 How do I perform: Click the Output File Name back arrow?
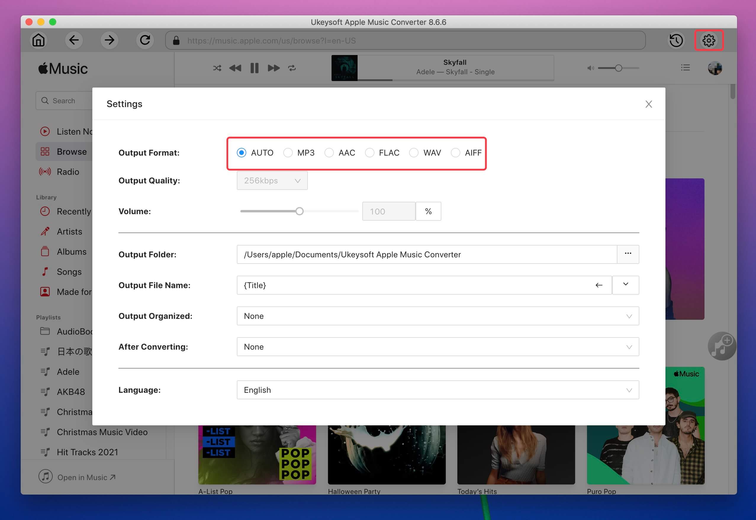(599, 285)
